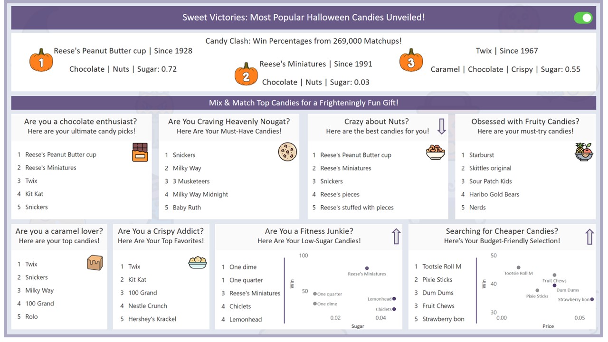Select Milky Way in caramel lover list
Screen dimensions: 608x342
[39, 290]
